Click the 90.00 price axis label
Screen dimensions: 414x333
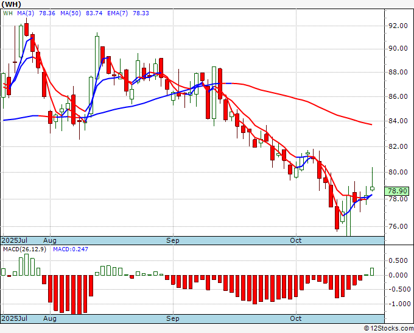point(398,48)
